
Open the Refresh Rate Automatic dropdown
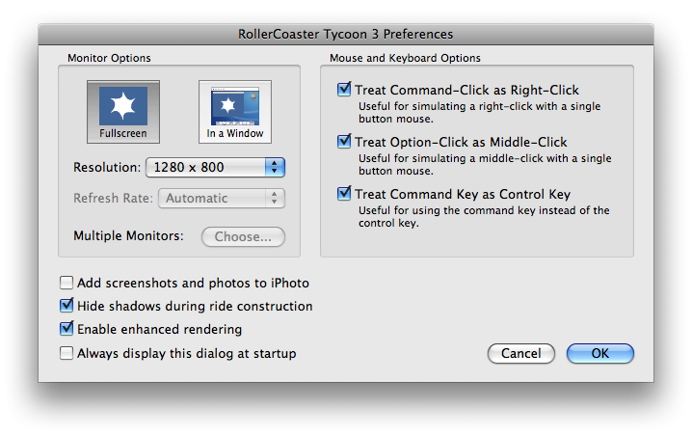[x=221, y=199]
